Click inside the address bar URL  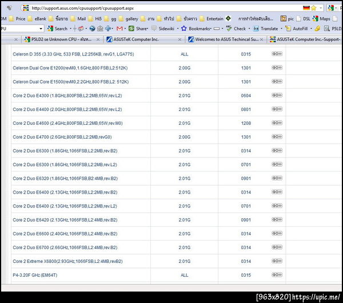coord(83,9)
